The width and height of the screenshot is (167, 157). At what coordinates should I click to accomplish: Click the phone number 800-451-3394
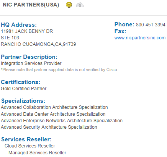[x=151, y=25]
